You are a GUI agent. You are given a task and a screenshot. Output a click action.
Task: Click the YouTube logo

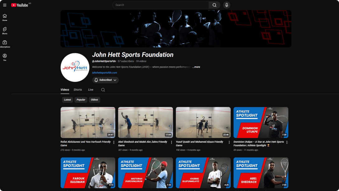pyautogui.click(x=19, y=5)
